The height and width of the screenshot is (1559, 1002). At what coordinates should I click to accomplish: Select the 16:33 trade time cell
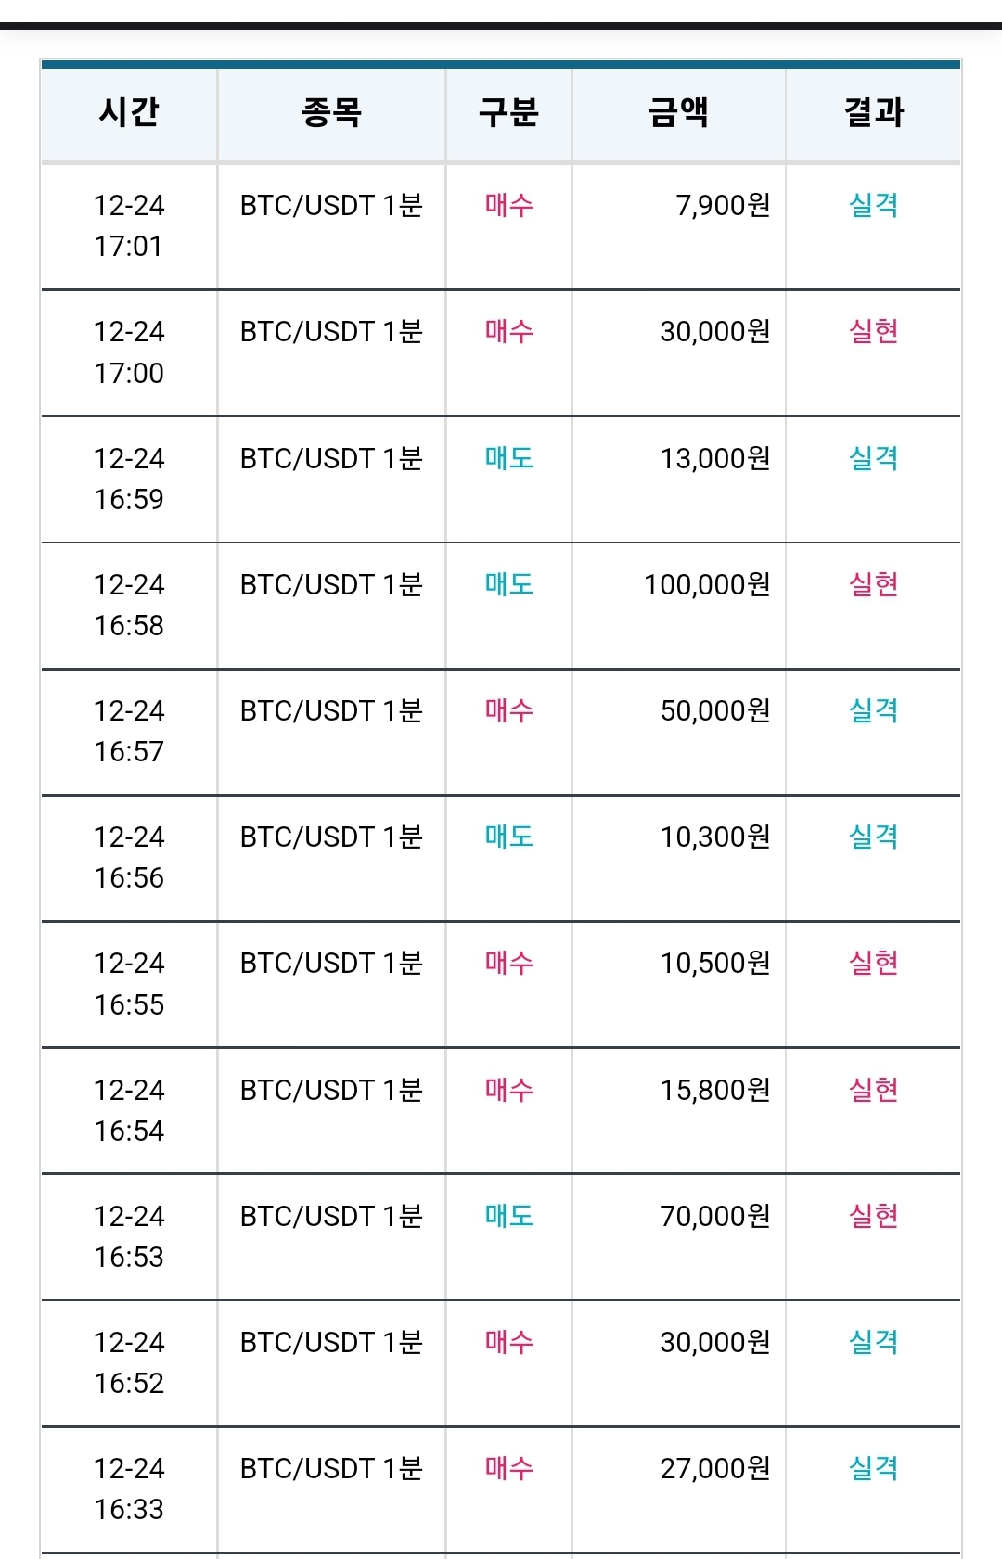(129, 1489)
